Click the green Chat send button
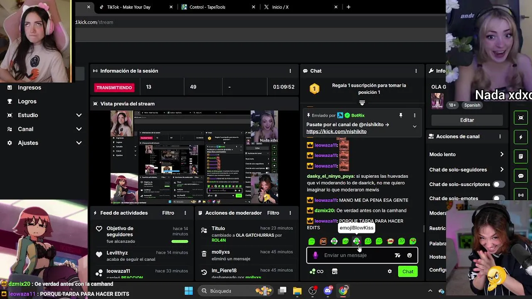The width and height of the screenshot is (532, 299). 407,272
